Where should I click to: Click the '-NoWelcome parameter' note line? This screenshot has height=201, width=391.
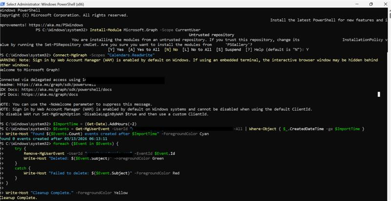point(76,104)
